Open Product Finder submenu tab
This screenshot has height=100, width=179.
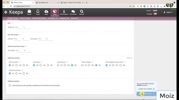[x=13, y=18]
